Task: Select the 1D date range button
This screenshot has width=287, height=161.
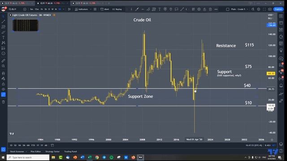Action: click(x=11, y=145)
